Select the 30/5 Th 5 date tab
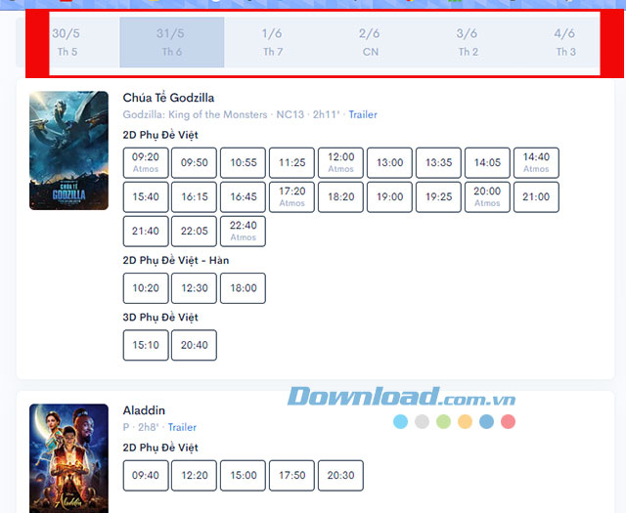The width and height of the screenshot is (626, 513). pyautogui.click(x=67, y=42)
